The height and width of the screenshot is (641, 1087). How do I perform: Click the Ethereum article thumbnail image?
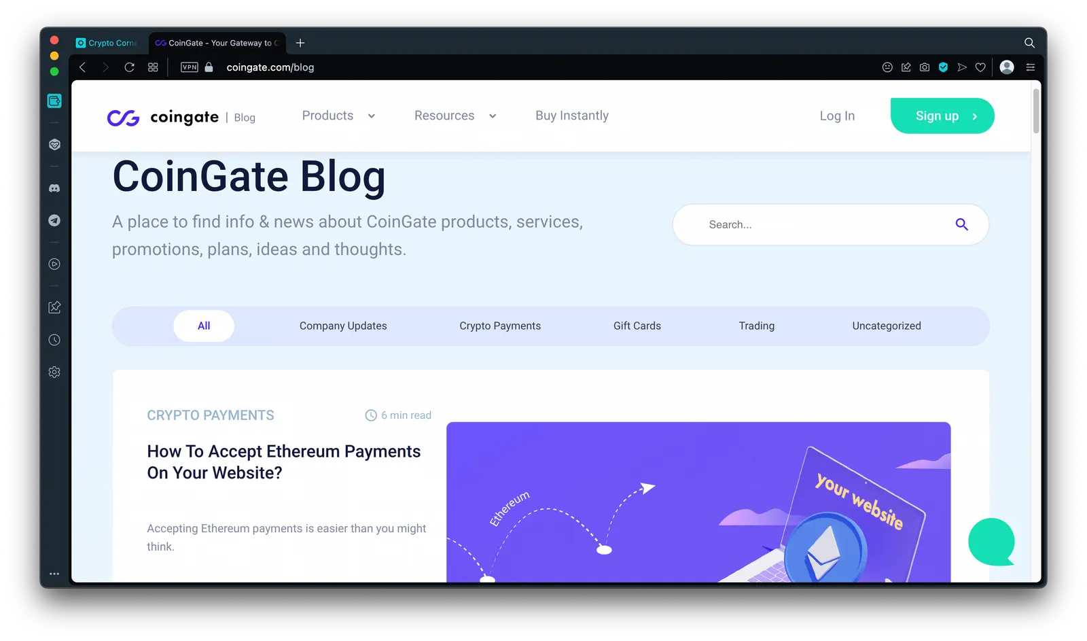pyautogui.click(x=698, y=502)
